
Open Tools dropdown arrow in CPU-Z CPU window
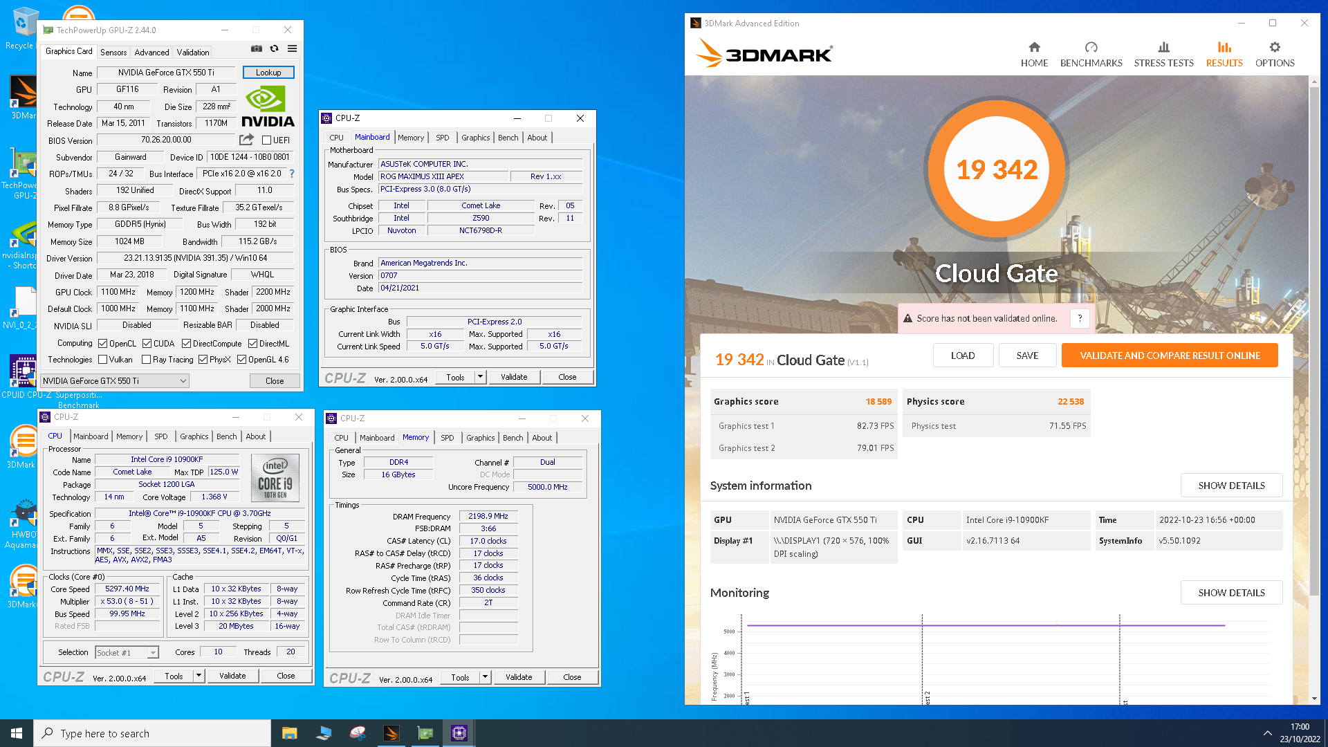199,676
